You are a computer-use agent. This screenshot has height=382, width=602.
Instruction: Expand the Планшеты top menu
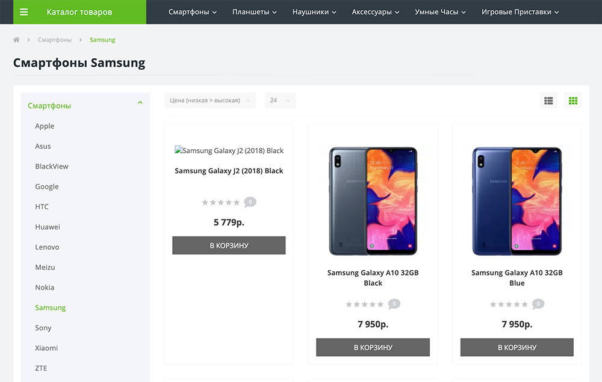click(255, 12)
